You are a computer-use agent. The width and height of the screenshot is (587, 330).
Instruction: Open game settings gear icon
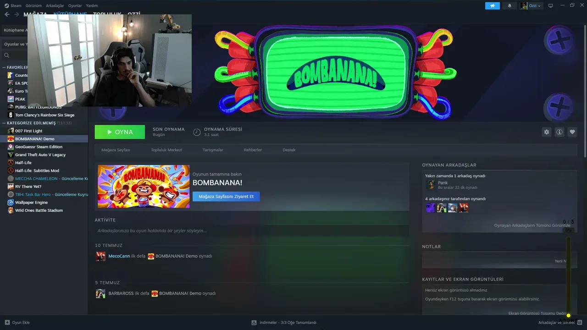point(546,132)
